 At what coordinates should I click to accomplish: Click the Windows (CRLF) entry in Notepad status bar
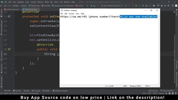tap(135, 86)
